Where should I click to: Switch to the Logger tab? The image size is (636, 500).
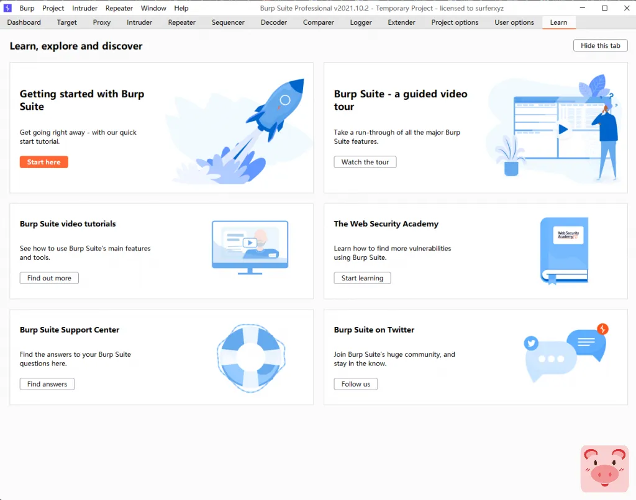(x=361, y=22)
